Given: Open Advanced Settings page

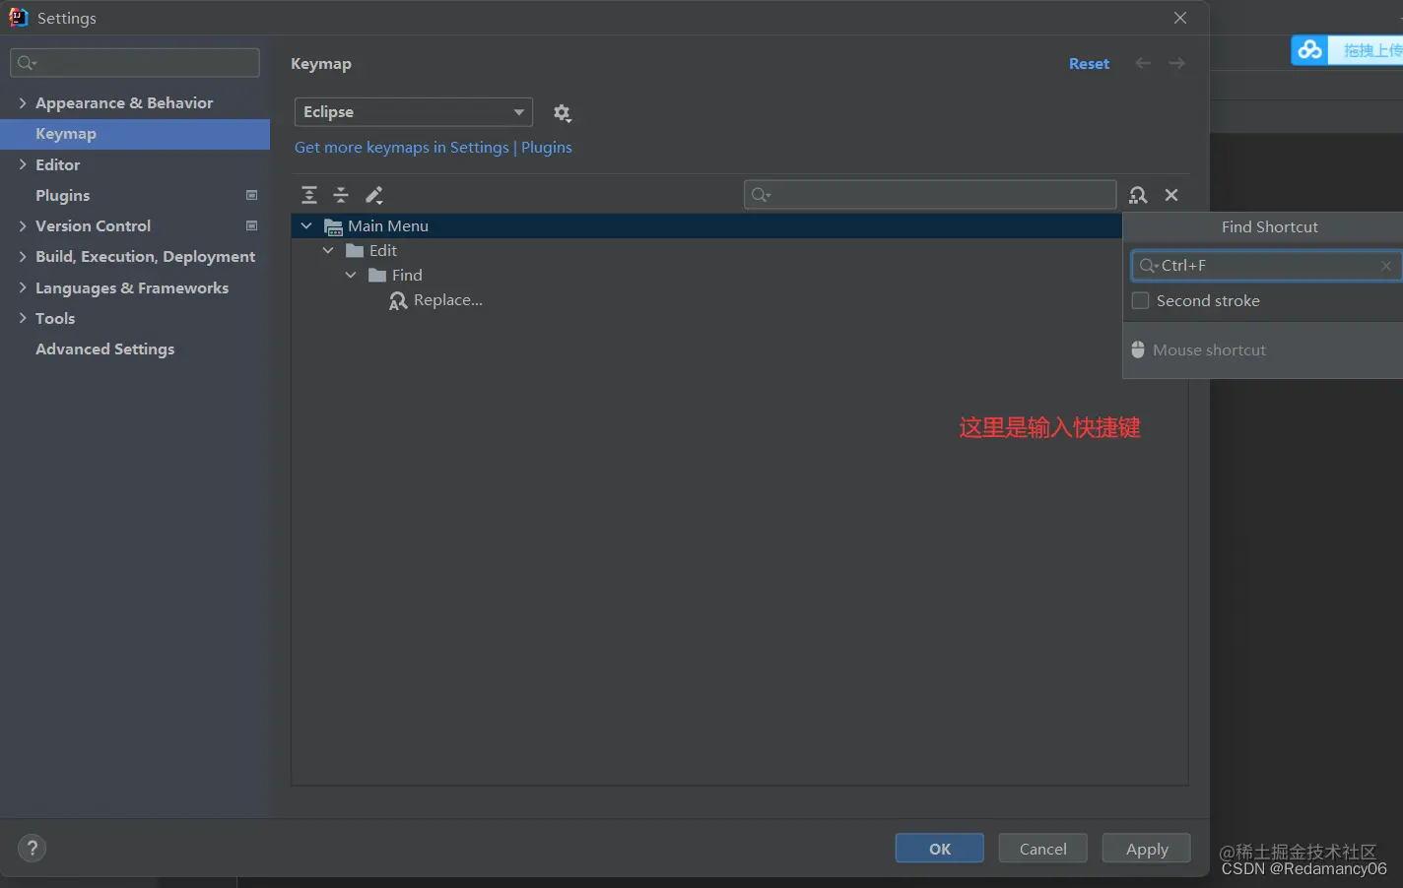Looking at the screenshot, I should (105, 349).
